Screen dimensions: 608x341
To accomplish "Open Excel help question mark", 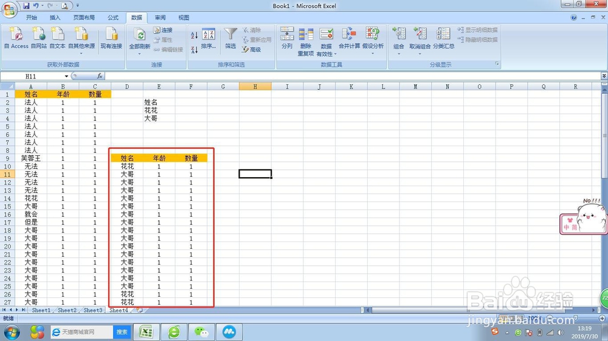I will (x=573, y=18).
